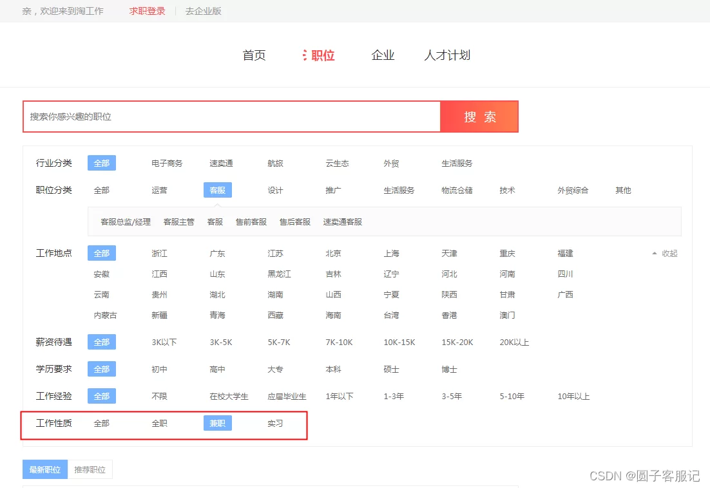Open the 首页 navigation tab
710x488 pixels.
point(254,55)
